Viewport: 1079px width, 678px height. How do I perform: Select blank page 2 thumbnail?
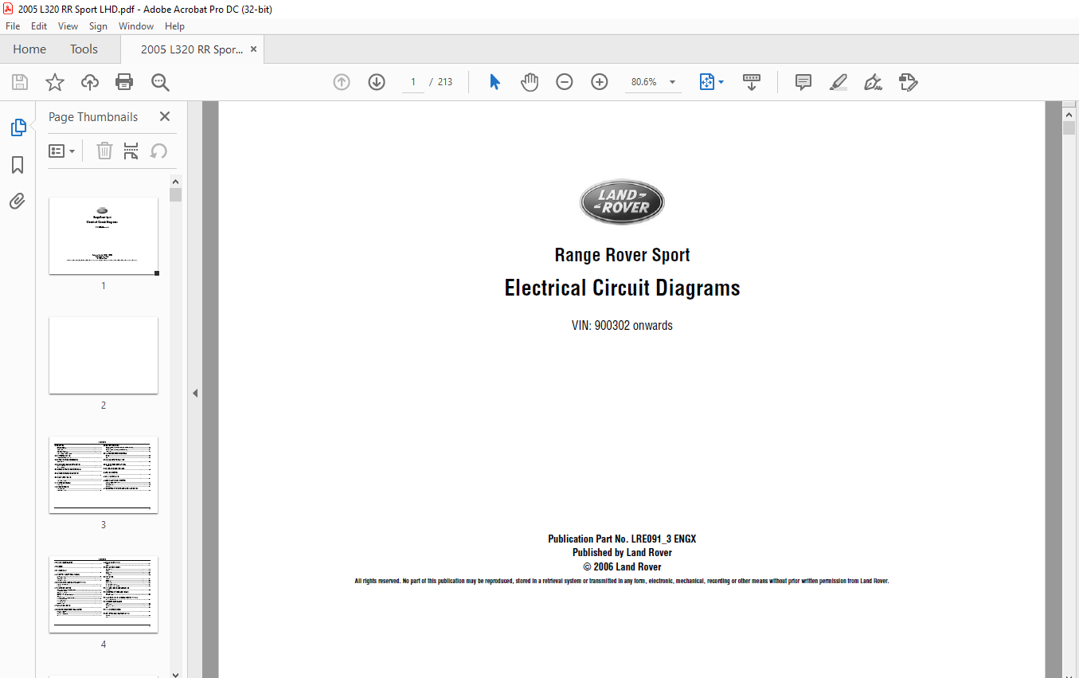tap(104, 355)
